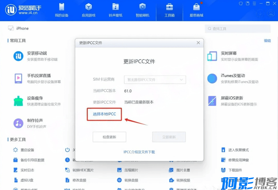Open the hamburger menu in title bar
Image resolution: width=278 pixels, height=190 pixels.
point(254,3)
